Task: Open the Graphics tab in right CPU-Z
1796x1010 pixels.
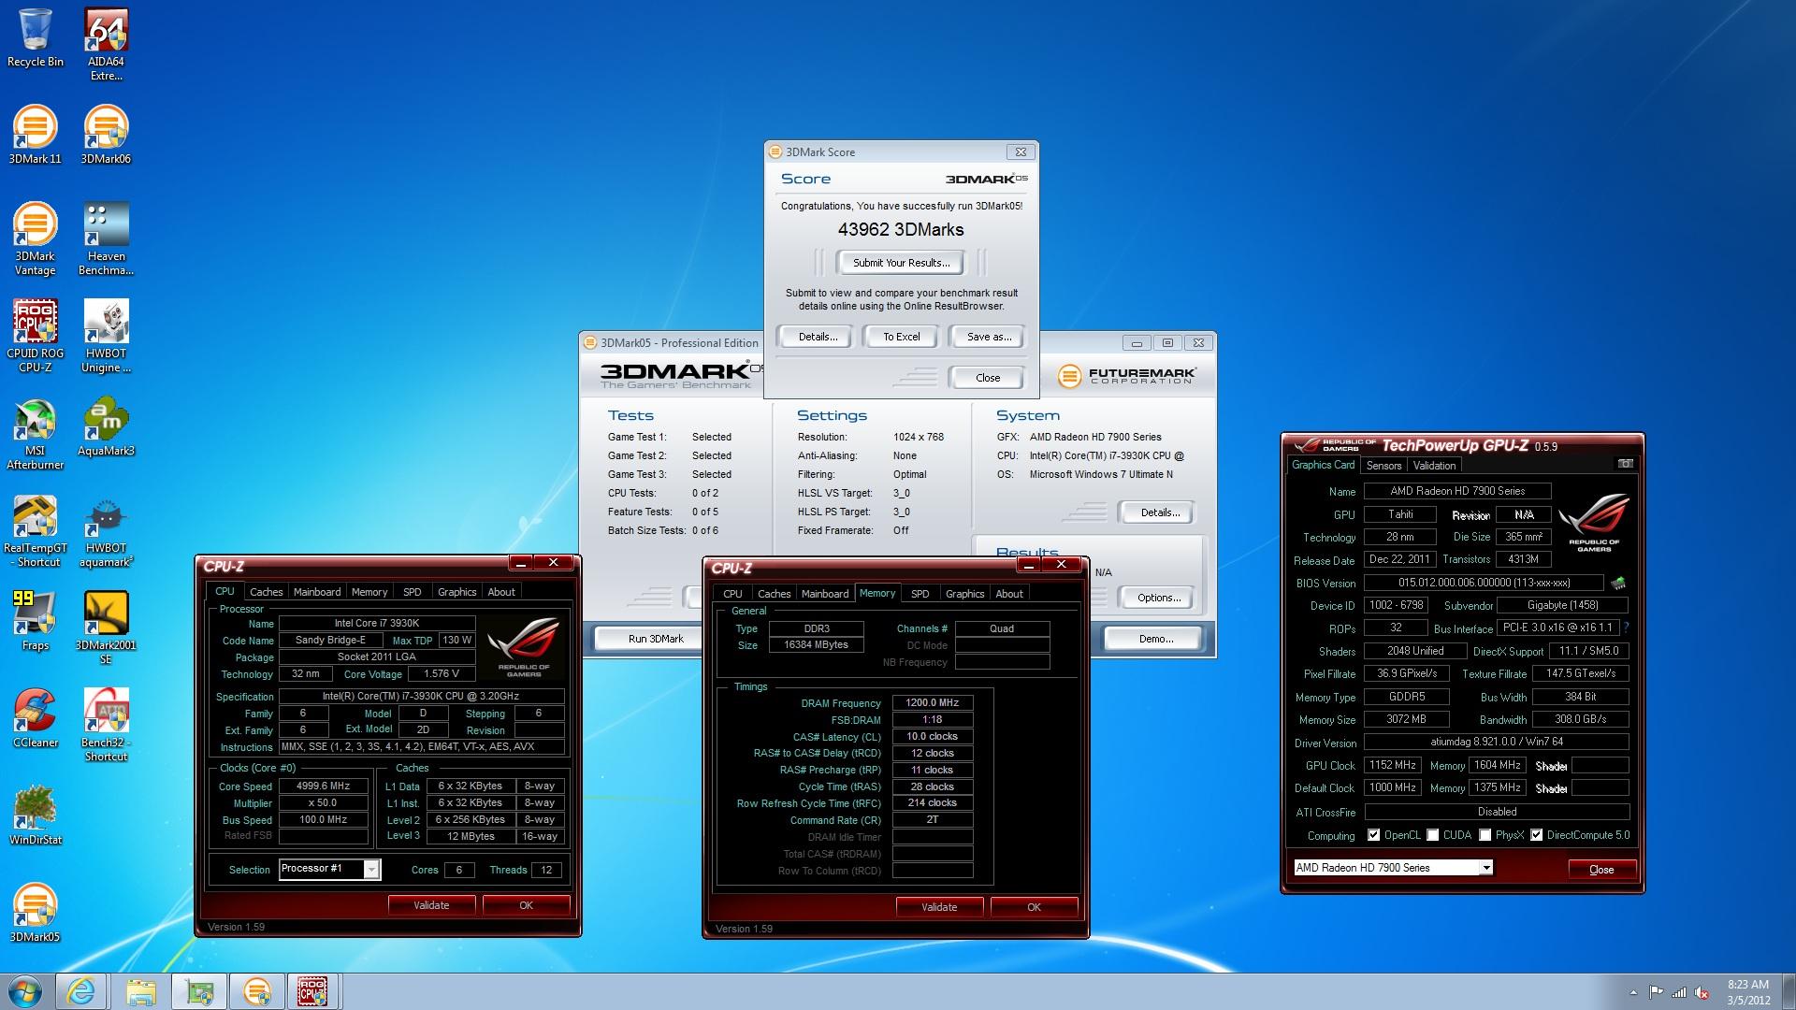Action: [964, 594]
